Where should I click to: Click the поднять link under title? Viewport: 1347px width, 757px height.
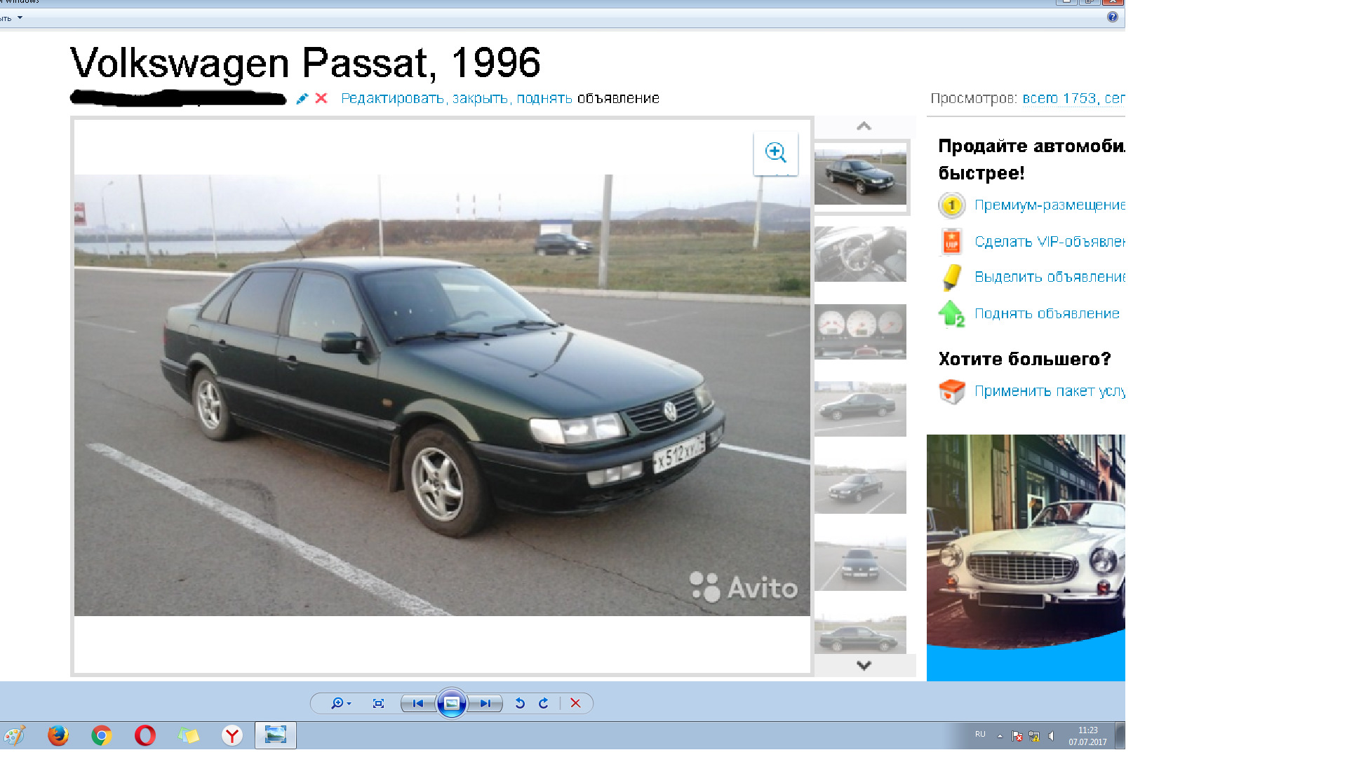tap(544, 99)
